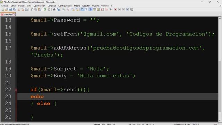Click 'addAddress' on line 17
222x125 pixels.
click(x=70, y=48)
